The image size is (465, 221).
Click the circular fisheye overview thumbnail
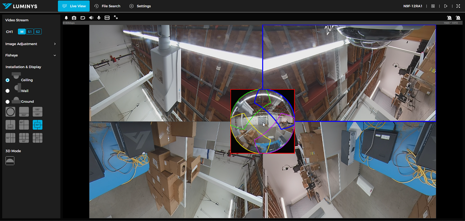(x=263, y=121)
